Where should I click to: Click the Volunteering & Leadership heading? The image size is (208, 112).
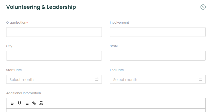[x=41, y=7]
